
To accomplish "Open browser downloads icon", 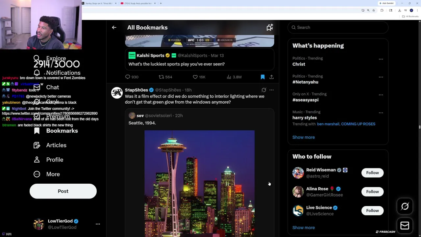I will [x=399, y=10].
